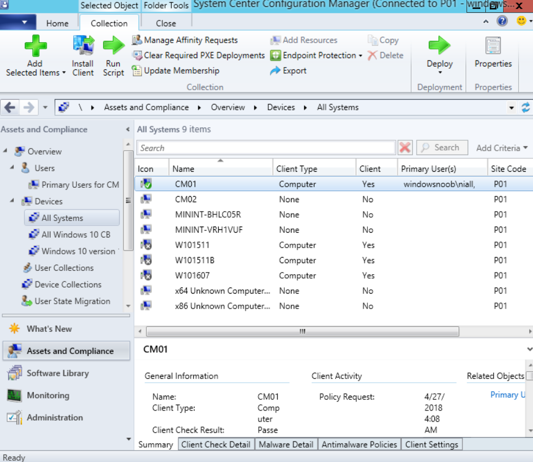
Task: Click Assets and Compliance in breadcrumb
Action: pos(146,107)
